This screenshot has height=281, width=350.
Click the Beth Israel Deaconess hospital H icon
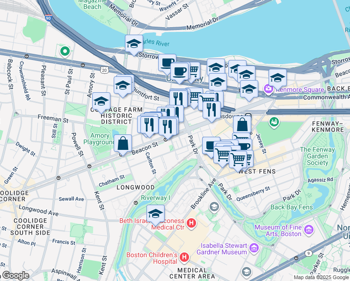click(x=191, y=223)
